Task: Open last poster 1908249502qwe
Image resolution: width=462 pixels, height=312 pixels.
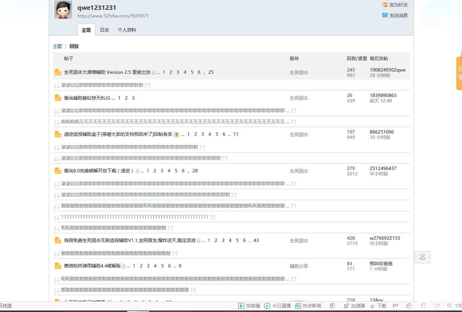Action: click(387, 70)
